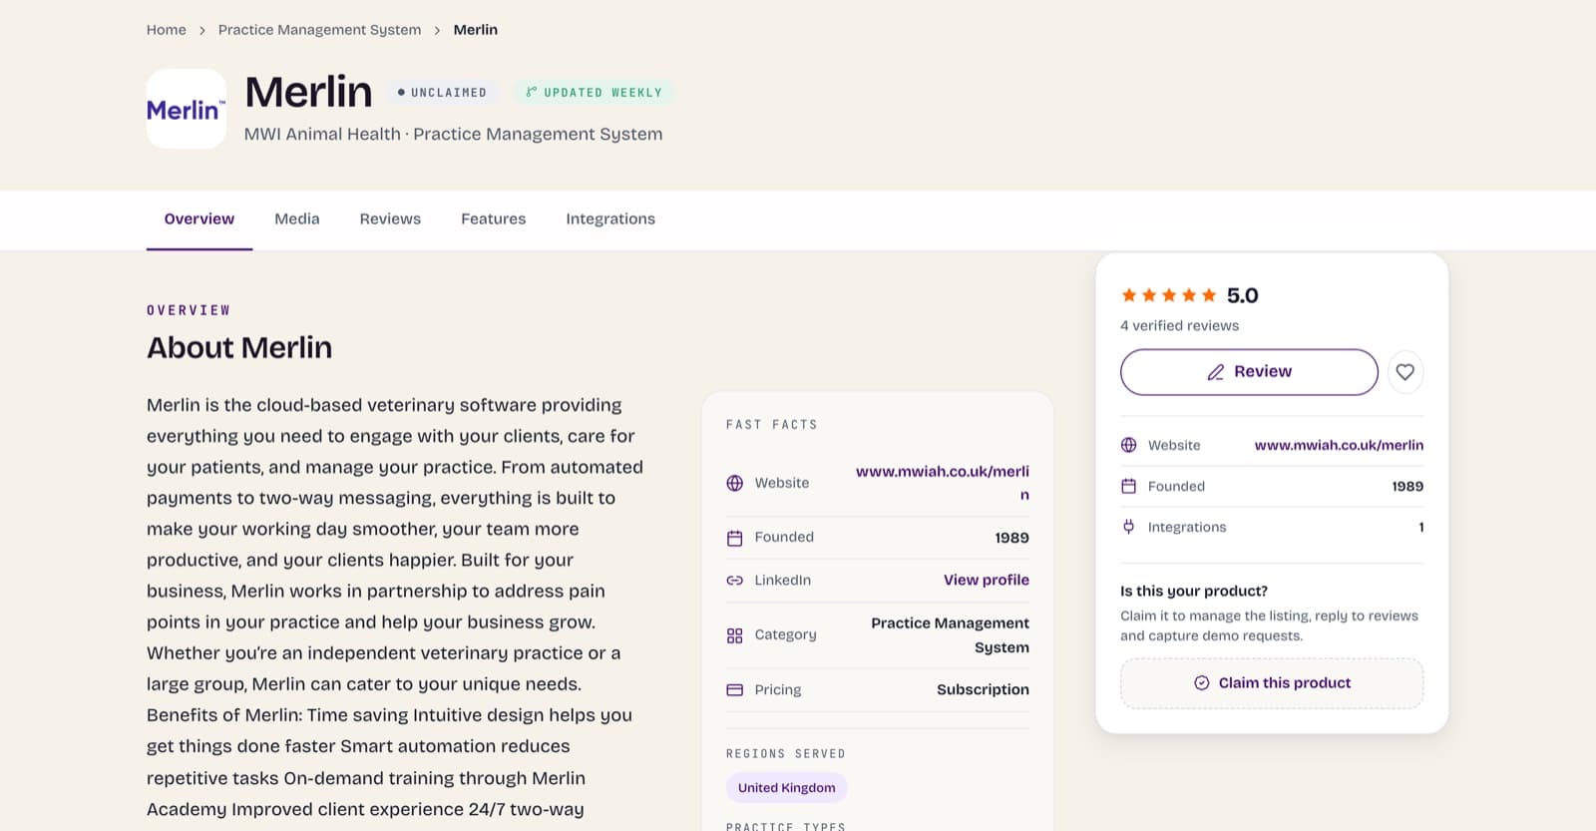
Task: Switch to the Media tab
Action: point(297,218)
